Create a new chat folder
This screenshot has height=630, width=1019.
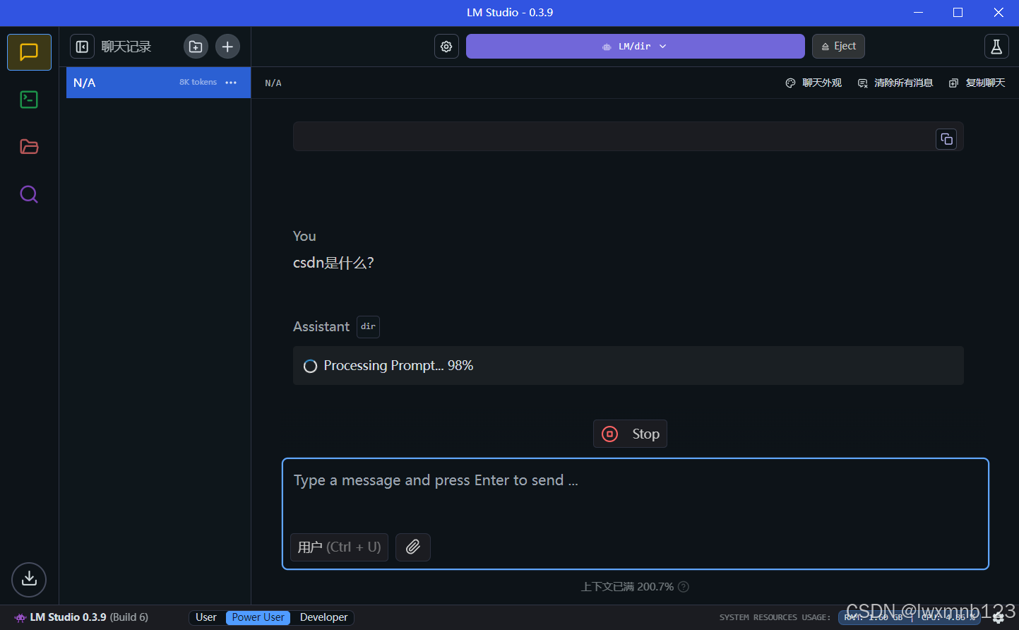tap(196, 47)
